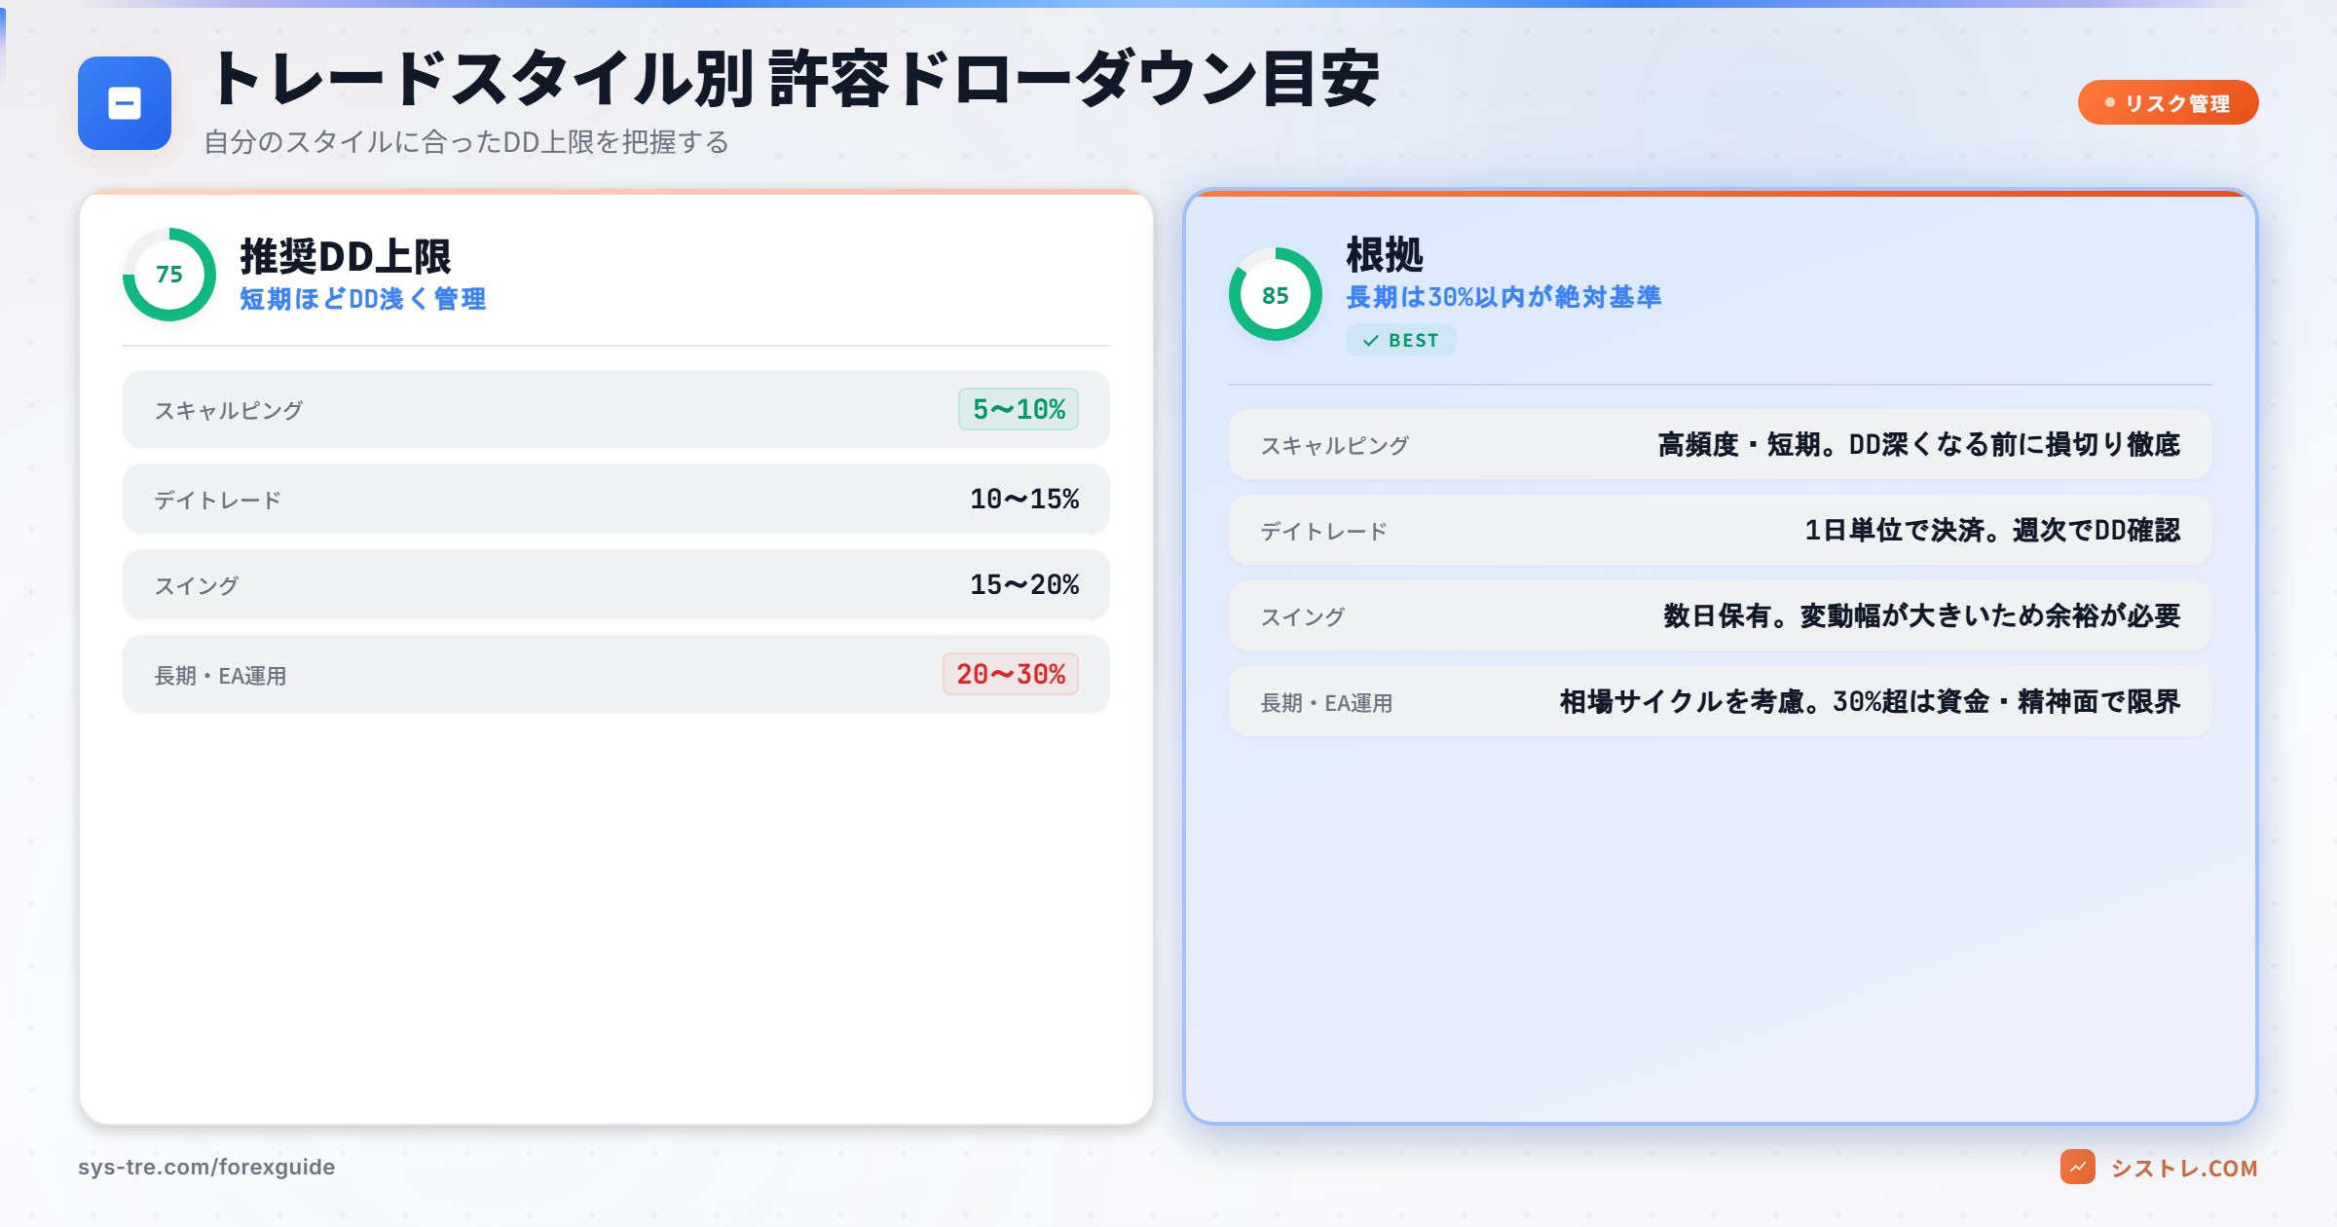Viewport: 2337px width, 1227px height.
Task: Click the 長期は30%以内が絶対基準 subtitle
Action: pos(1503,297)
